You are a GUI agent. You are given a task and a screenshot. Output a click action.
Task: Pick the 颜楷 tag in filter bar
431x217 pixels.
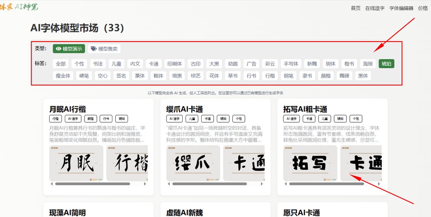326,76
